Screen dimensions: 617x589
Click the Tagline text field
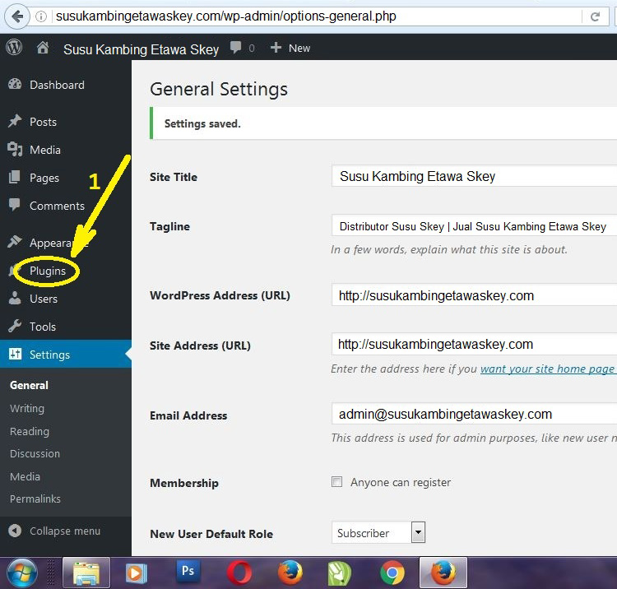474,225
